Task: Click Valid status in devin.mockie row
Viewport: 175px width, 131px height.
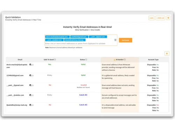Action: coord(83,64)
